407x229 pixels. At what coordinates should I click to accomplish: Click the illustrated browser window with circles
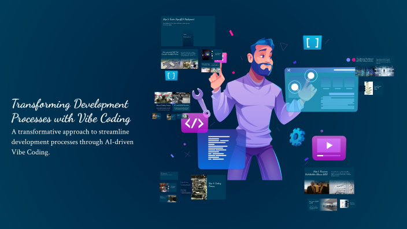pos(321,90)
